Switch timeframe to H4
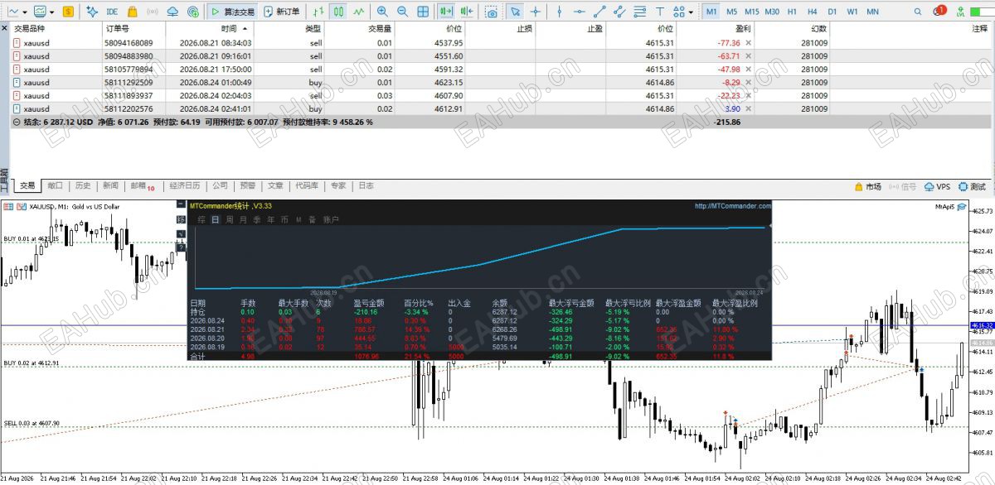 (813, 12)
